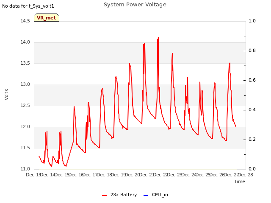The width and height of the screenshot is (271, 203).
Task: Click the VR_met label box
Action: [47, 18]
